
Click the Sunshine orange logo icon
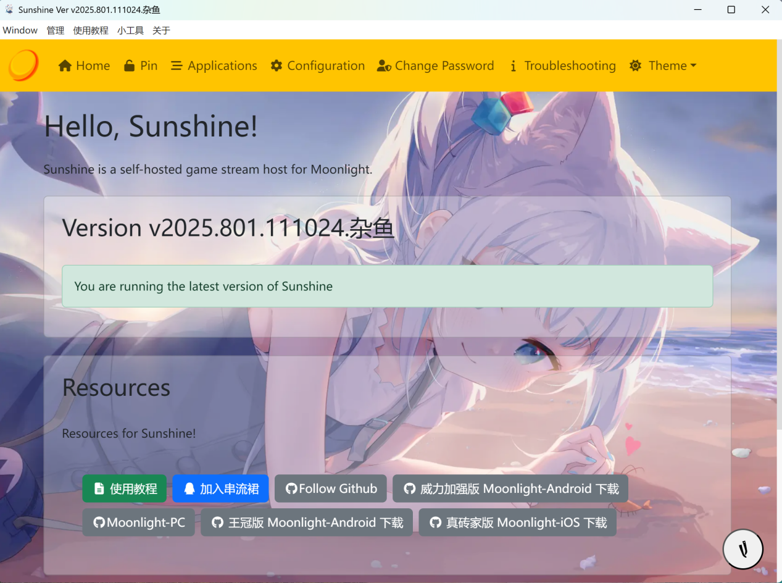[23, 65]
